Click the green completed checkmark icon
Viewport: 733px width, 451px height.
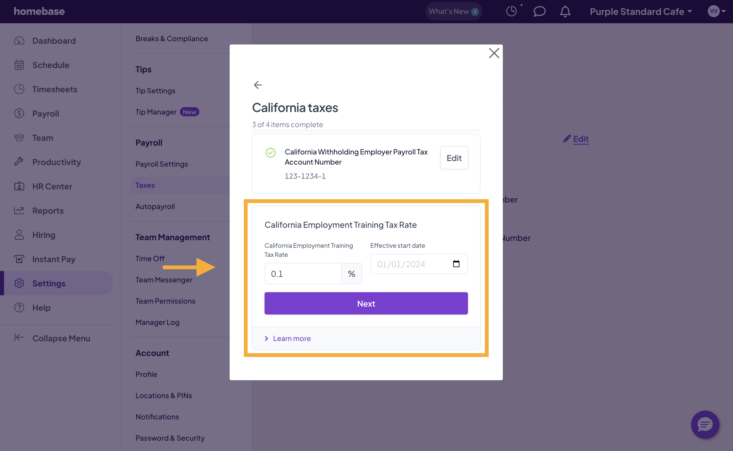coord(270,152)
